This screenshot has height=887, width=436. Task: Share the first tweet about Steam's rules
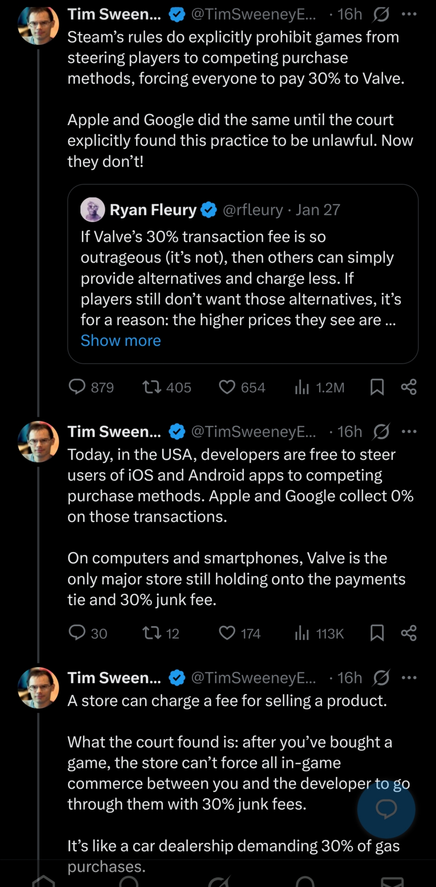click(409, 387)
